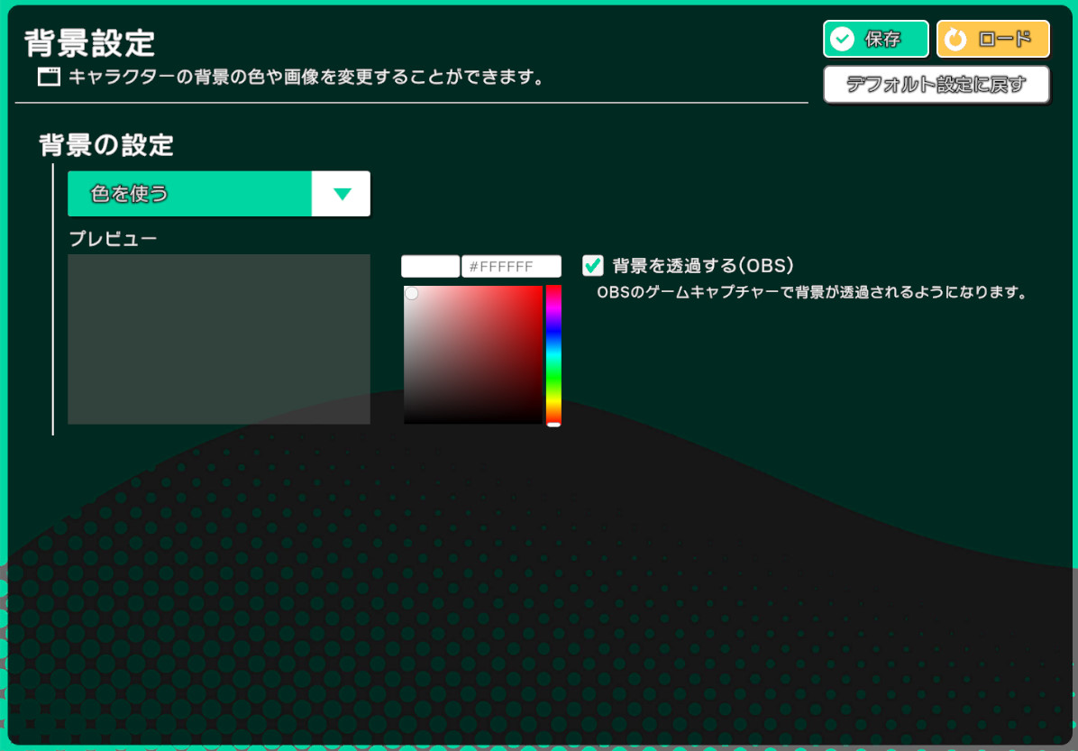
Task: Toggle the 背景を透過する(OBS) checkbox
Action: coord(593,265)
